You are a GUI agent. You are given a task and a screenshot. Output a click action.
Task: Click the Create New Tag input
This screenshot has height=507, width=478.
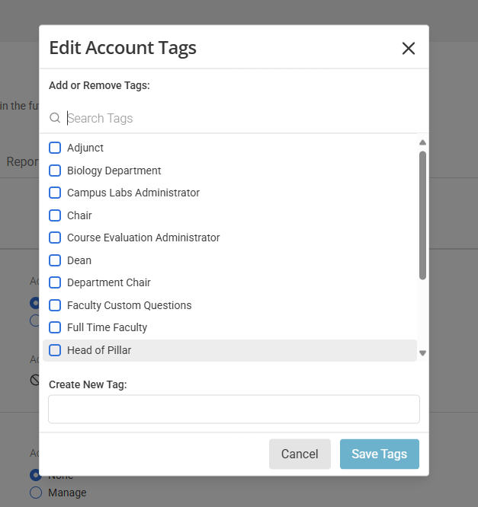coord(234,409)
